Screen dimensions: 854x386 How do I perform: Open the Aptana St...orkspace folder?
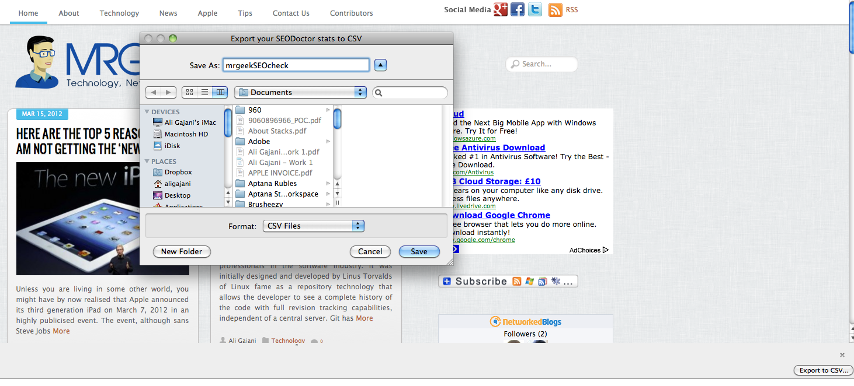click(283, 194)
